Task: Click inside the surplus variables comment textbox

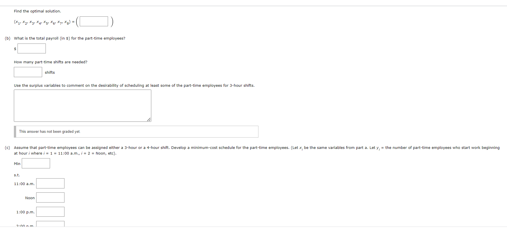Action: 83,106
